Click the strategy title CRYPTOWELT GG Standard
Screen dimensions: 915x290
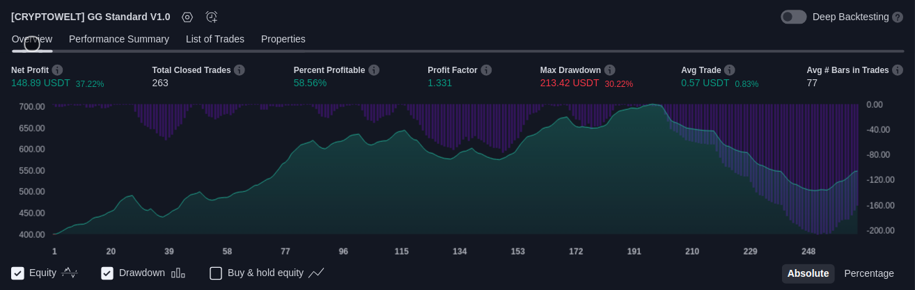click(x=91, y=17)
